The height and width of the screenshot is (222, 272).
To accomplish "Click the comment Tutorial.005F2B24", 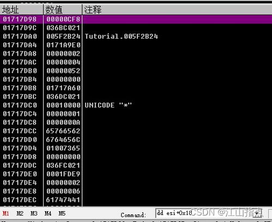I will coord(122,36).
